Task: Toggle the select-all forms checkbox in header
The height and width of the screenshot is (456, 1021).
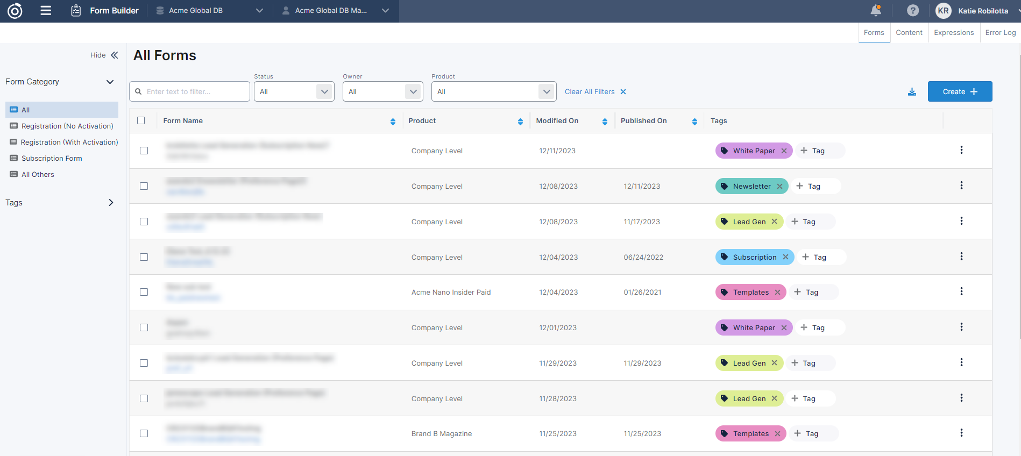Action: [x=141, y=121]
